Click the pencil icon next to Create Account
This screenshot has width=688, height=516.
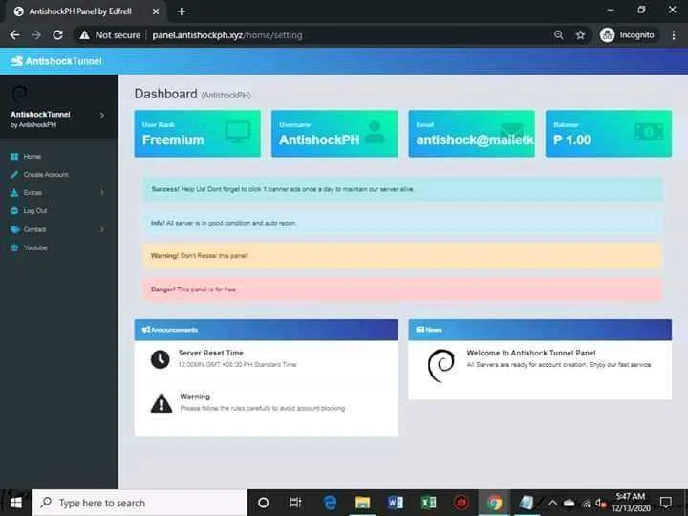(x=14, y=175)
